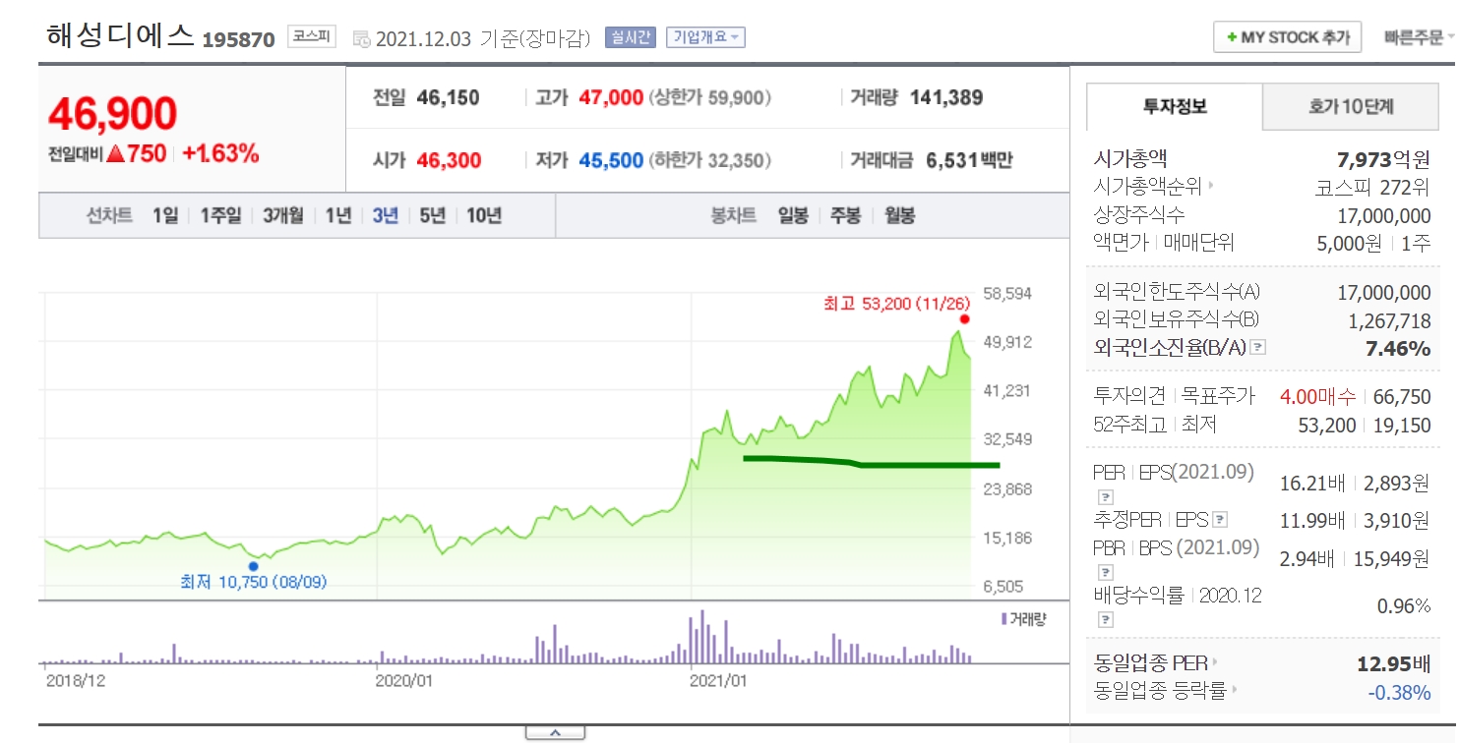Image resolution: width=1459 pixels, height=743 pixels.
Task: Click the 목표주가 value 66,750
Action: [x=1403, y=397]
